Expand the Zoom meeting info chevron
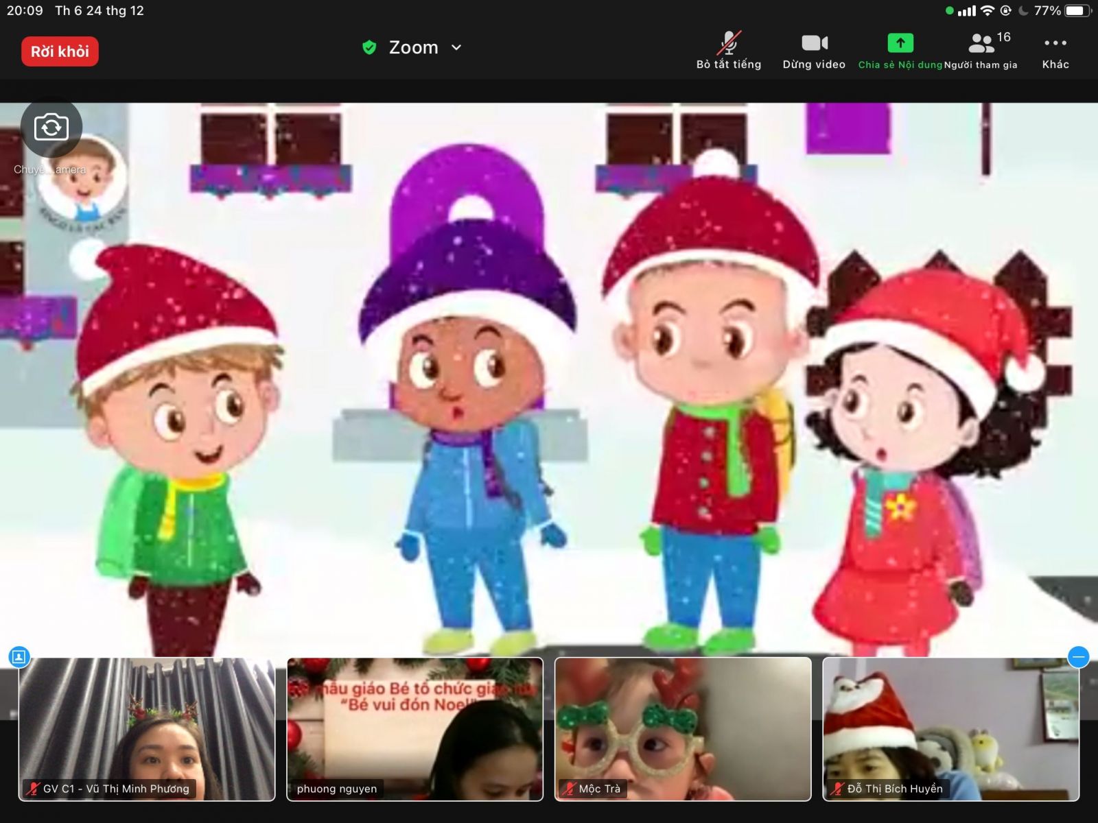Viewport: 1098px width, 823px height. point(456,47)
